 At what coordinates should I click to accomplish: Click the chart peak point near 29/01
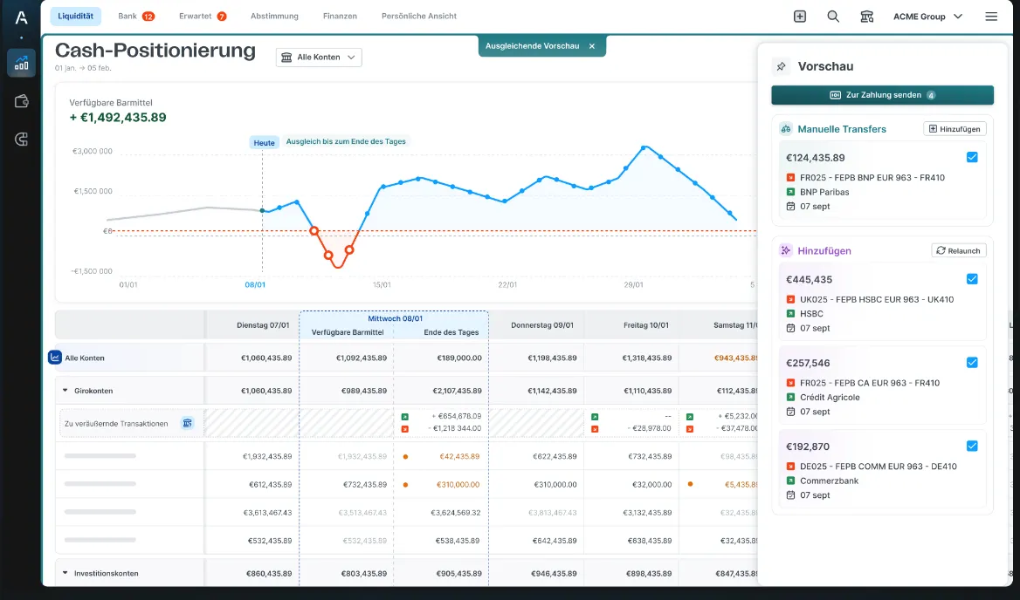coord(644,148)
